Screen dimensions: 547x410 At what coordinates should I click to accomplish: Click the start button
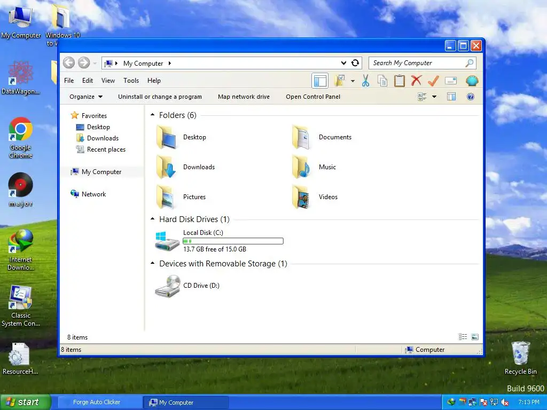pyautogui.click(x=25, y=402)
